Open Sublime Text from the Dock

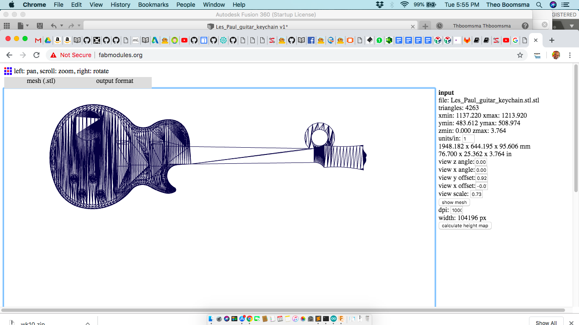tap(318, 319)
